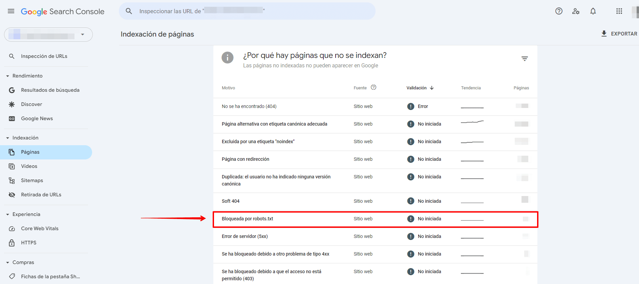Click the HTTPS padlock icon
Image resolution: width=639 pixels, height=284 pixels.
coord(12,243)
